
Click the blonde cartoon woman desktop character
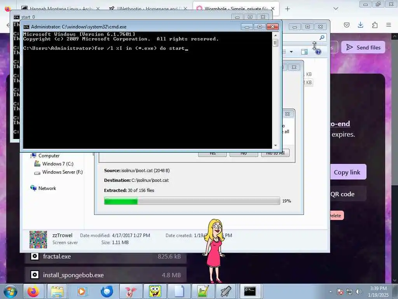tap(215, 250)
